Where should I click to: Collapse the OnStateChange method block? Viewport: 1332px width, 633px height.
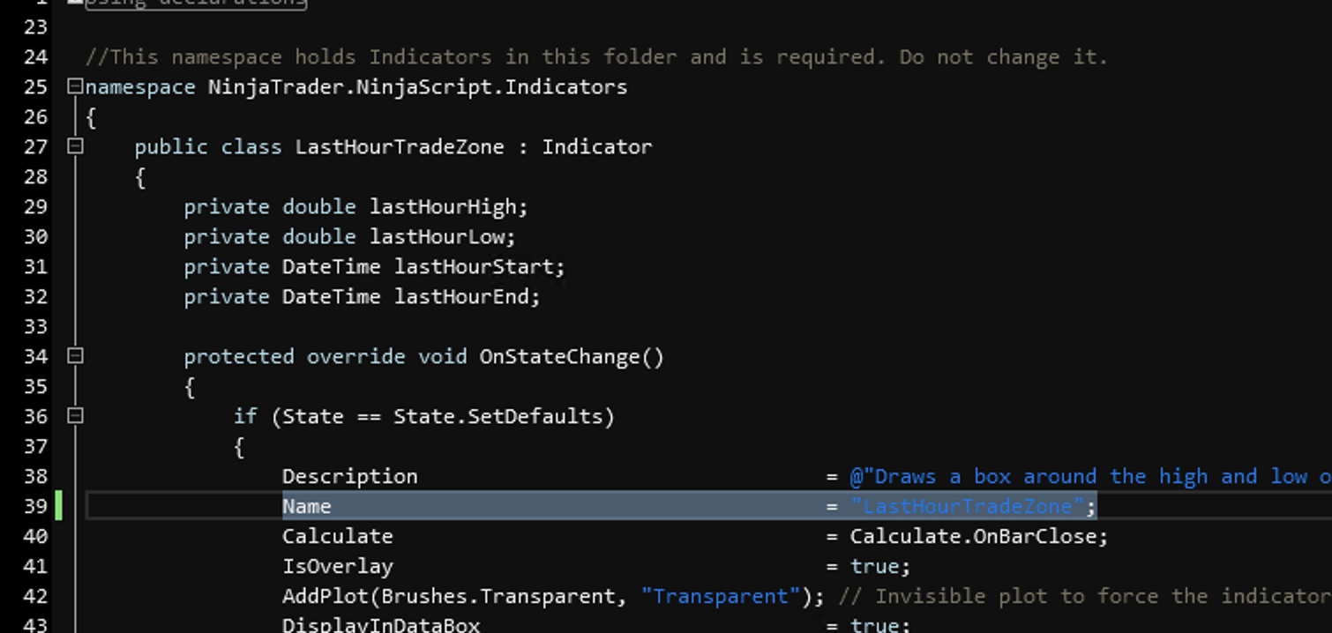(75, 356)
